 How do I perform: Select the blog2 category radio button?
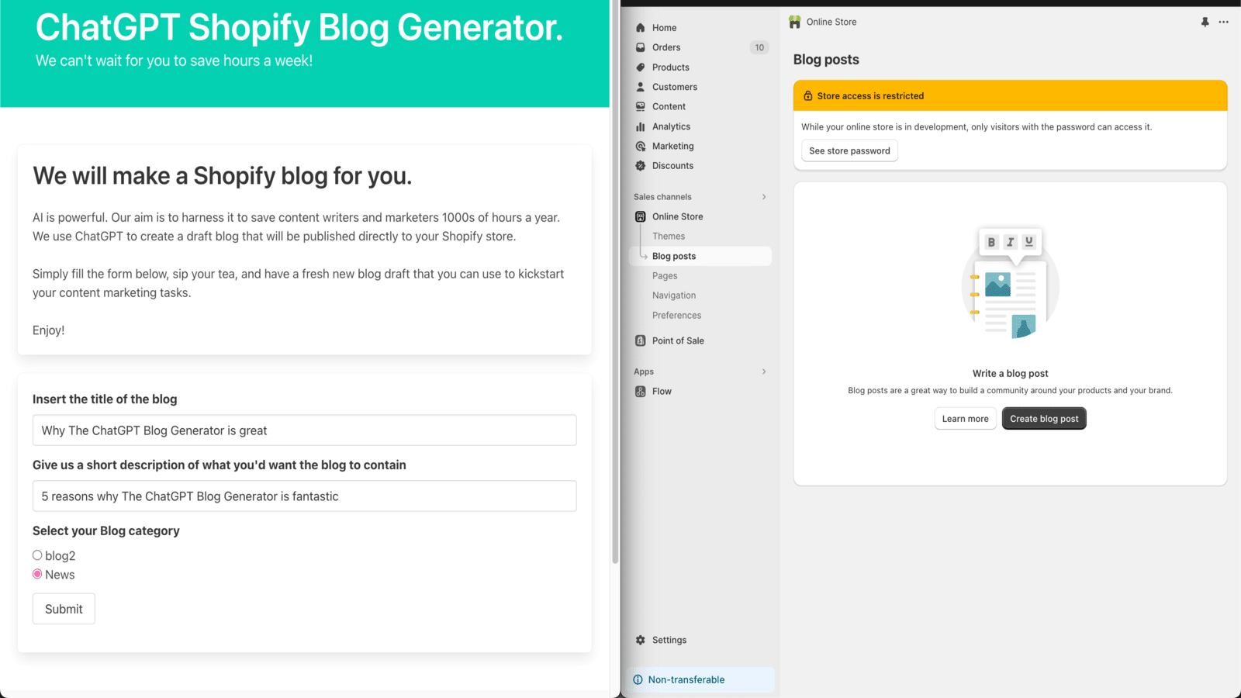click(x=37, y=555)
